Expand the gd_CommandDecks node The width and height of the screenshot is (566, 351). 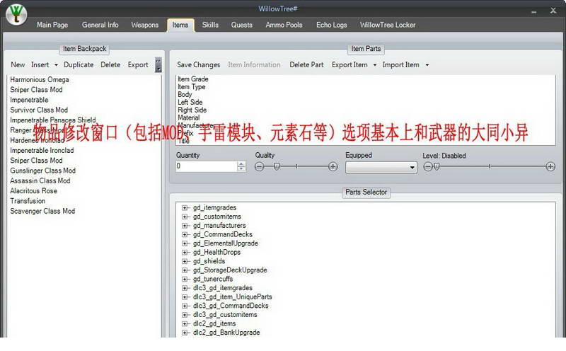coord(185,234)
